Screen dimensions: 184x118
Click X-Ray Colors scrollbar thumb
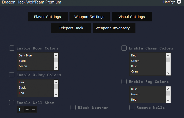(56, 87)
